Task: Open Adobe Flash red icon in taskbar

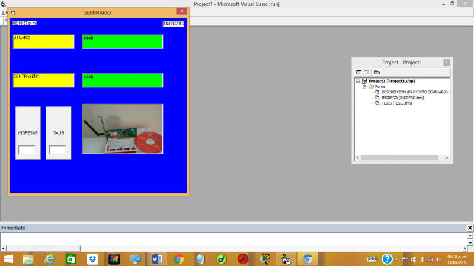Action: coord(243,259)
